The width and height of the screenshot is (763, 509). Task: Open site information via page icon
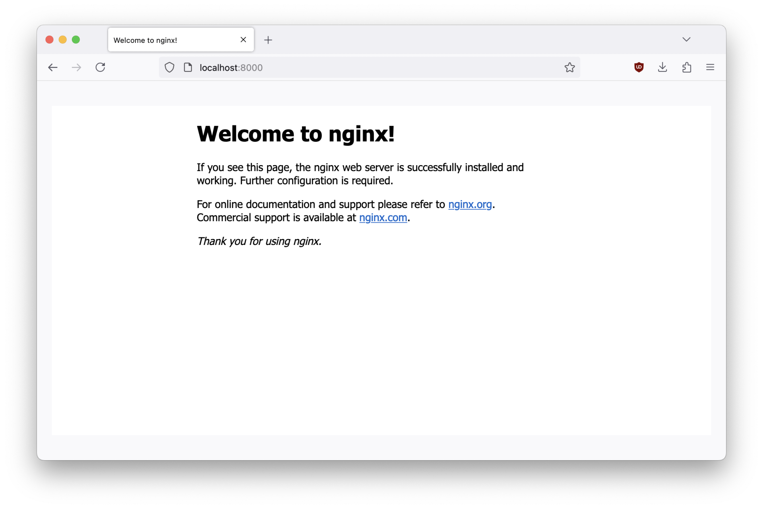(188, 67)
